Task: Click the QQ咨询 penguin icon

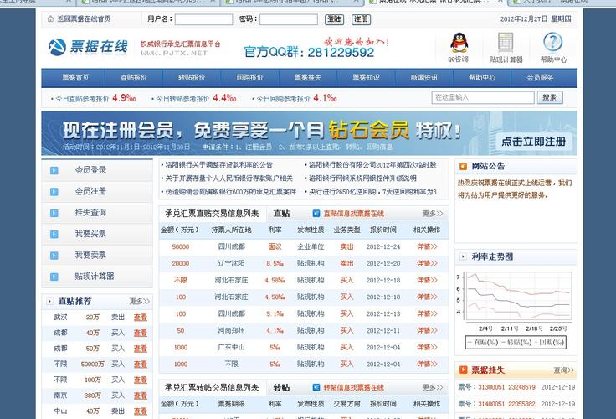Action: point(458,44)
